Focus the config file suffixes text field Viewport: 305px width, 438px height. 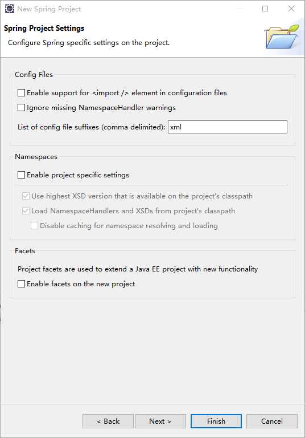pyautogui.click(x=227, y=127)
